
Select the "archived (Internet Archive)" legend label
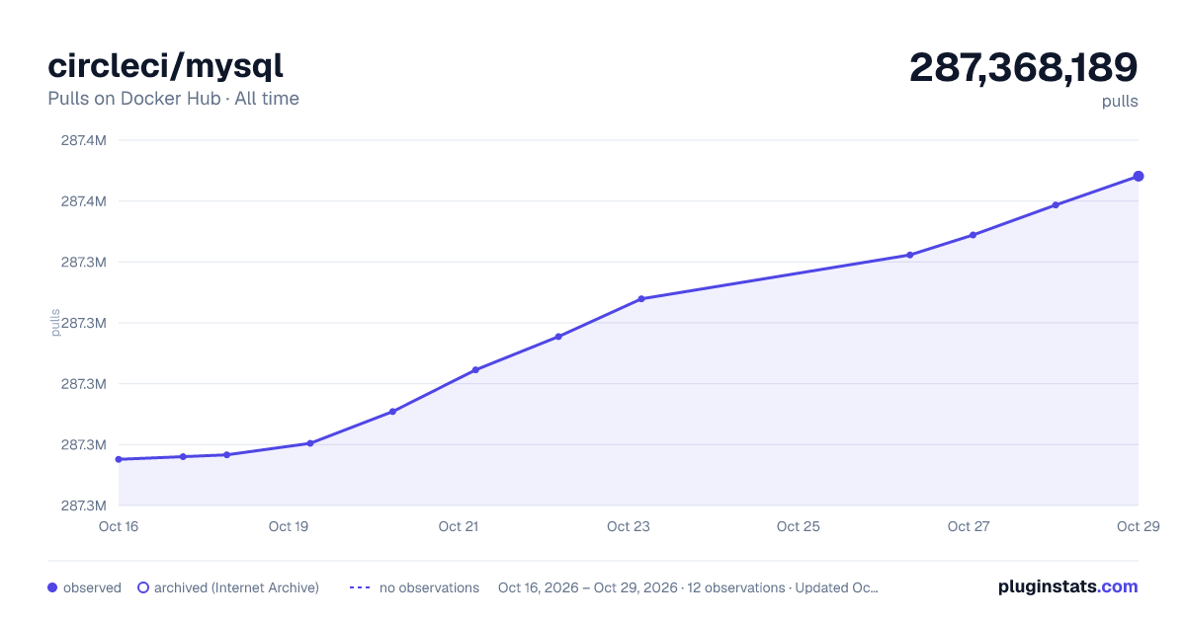(236, 587)
